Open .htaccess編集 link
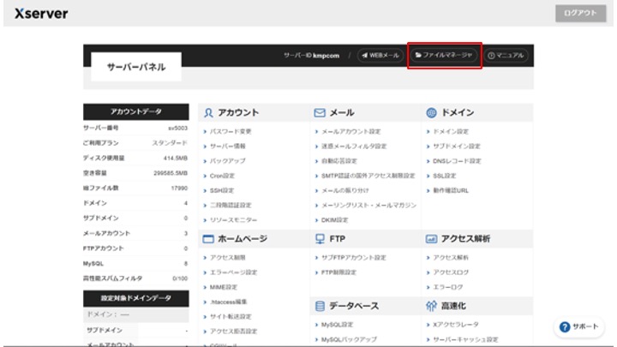 click(x=228, y=302)
